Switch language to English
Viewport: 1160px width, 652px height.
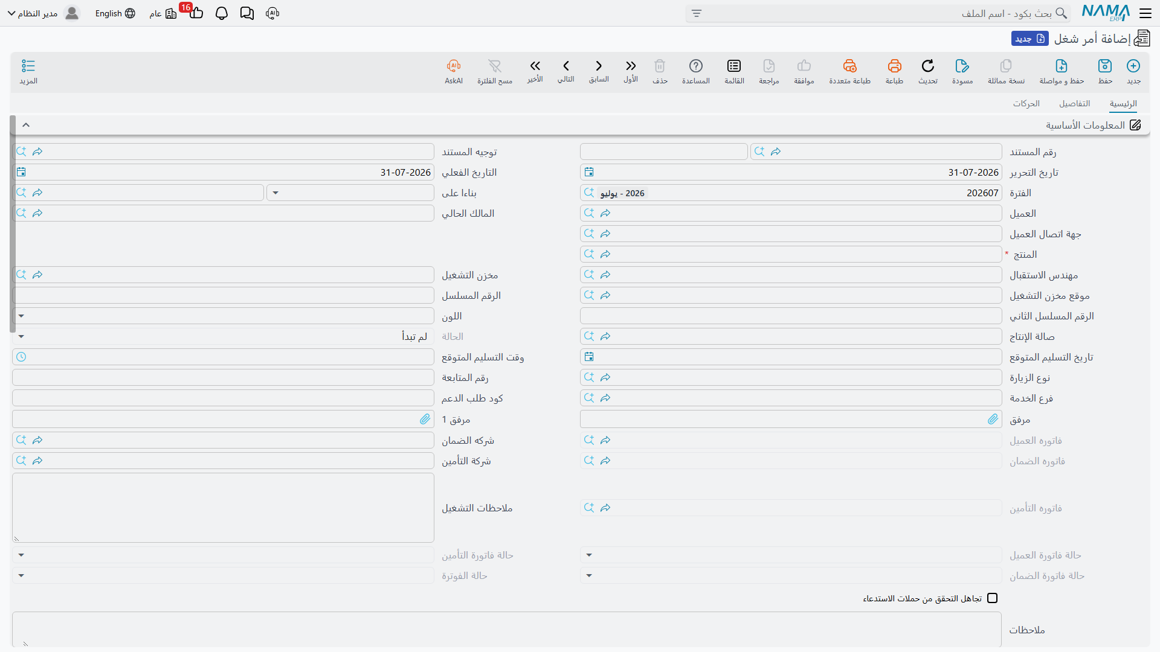click(115, 13)
